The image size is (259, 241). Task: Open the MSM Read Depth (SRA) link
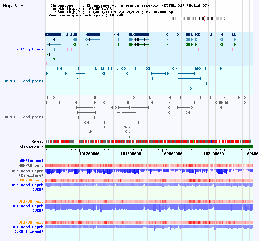(x=28, y=187)
